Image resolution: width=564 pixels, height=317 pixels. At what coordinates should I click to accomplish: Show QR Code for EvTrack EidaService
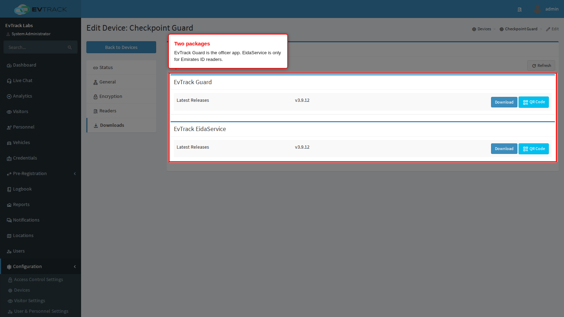point(534,149)
